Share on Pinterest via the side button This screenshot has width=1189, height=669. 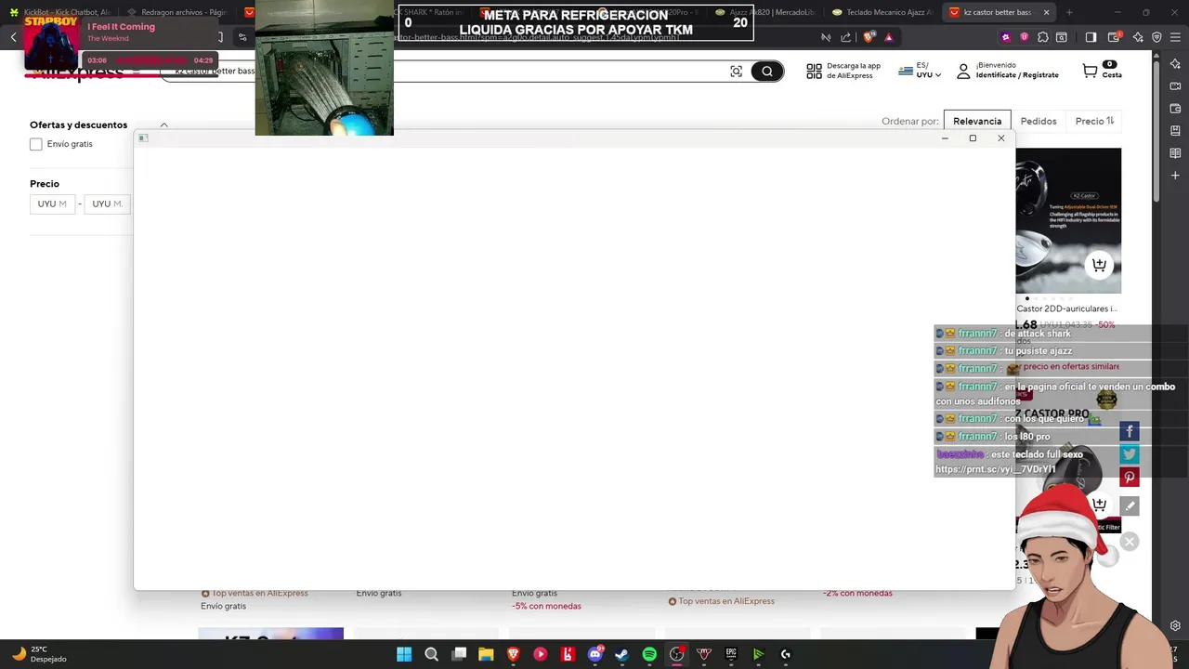click(x=1130, y=478)
